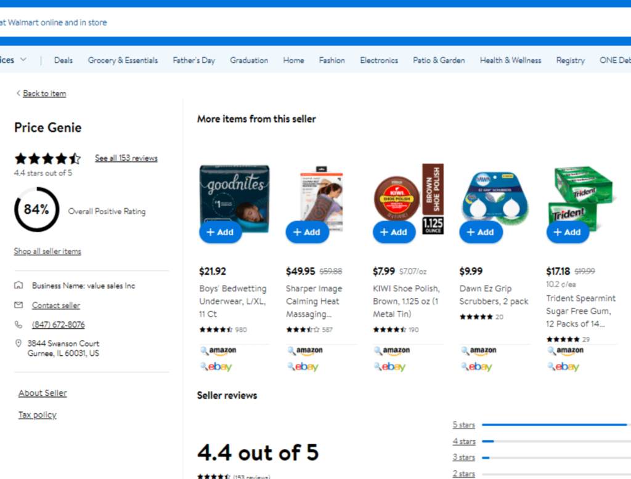Find Dawn Ez Grip Scrubbers on eBay
This screenshot has width=631, height=479.
477,366
